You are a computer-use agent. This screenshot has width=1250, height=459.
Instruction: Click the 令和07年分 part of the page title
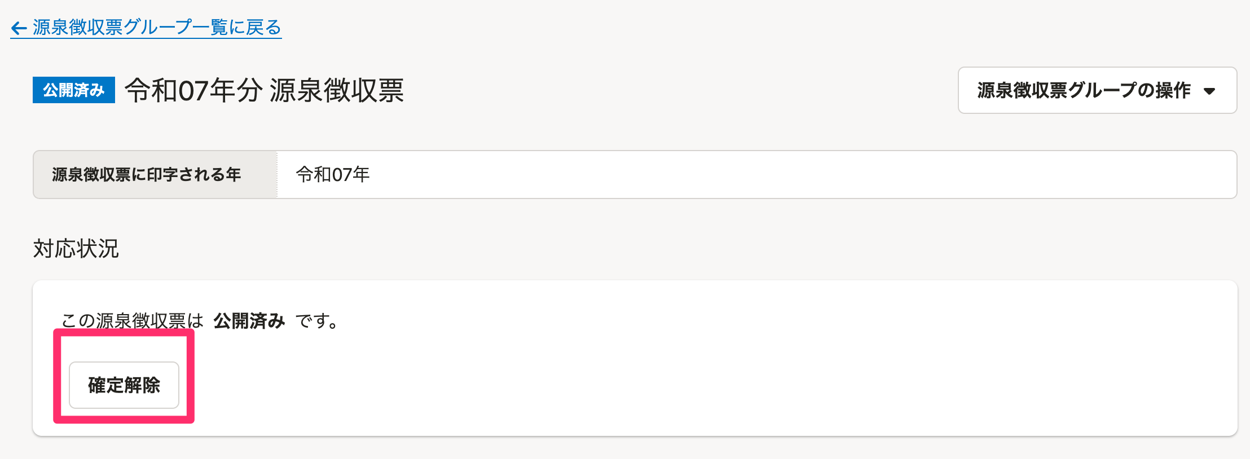193,90
